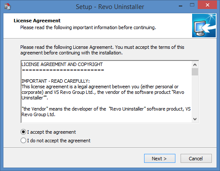The image size is (220, 171).
Task: Click license text scroll up arrow
Action: click(195, 65)
